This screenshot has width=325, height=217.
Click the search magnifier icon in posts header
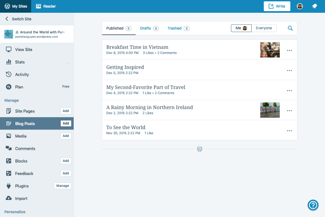(x=290, y=28)
